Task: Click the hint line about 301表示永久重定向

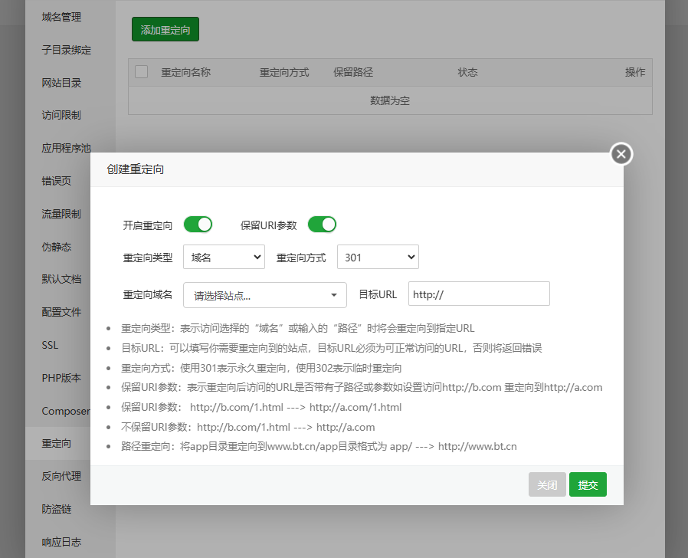Action: [x=261, y=368]
